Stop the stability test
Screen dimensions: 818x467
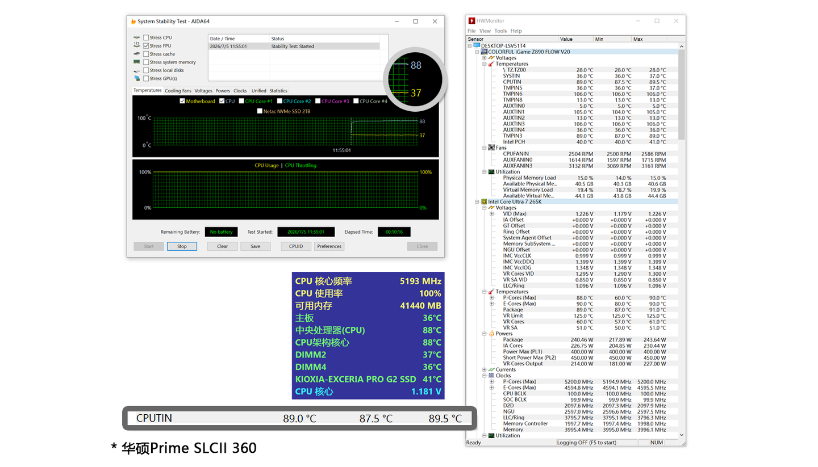click(x=182, y=246)
